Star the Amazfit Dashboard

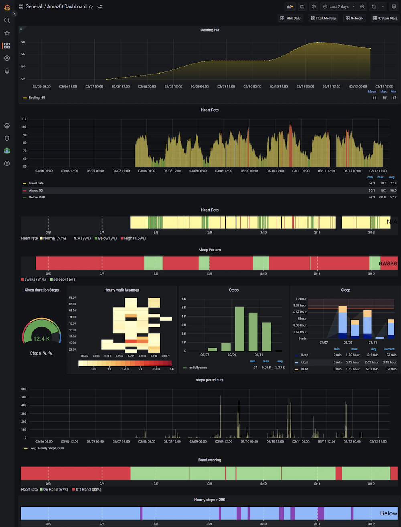(91, 7)
